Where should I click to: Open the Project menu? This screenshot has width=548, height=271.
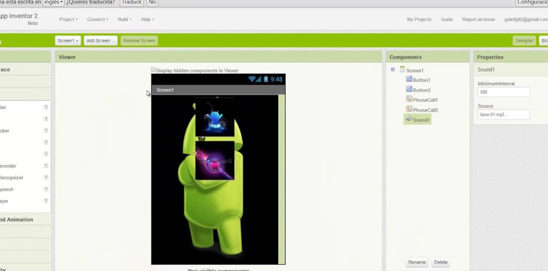(68, 19)
